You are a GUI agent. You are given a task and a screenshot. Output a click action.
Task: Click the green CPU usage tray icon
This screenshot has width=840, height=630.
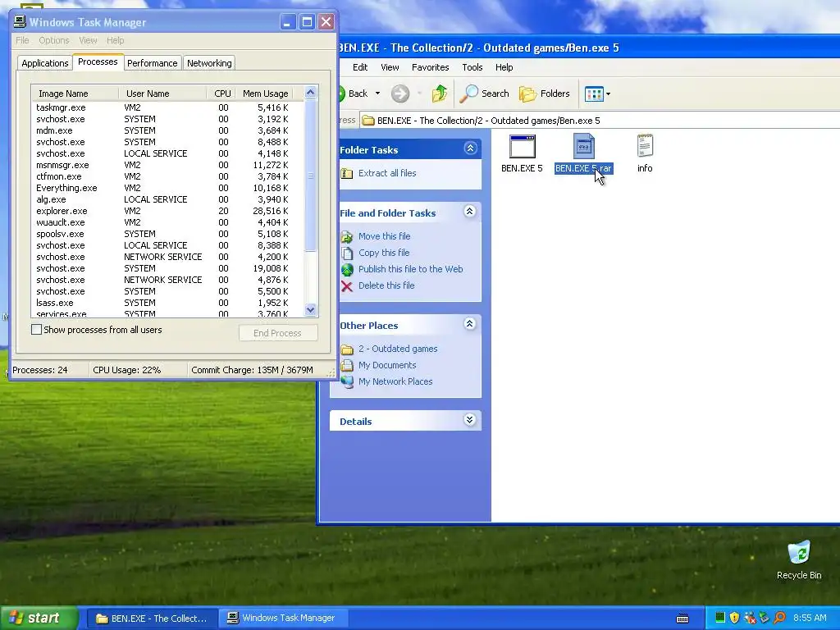(x=720, y=618)
